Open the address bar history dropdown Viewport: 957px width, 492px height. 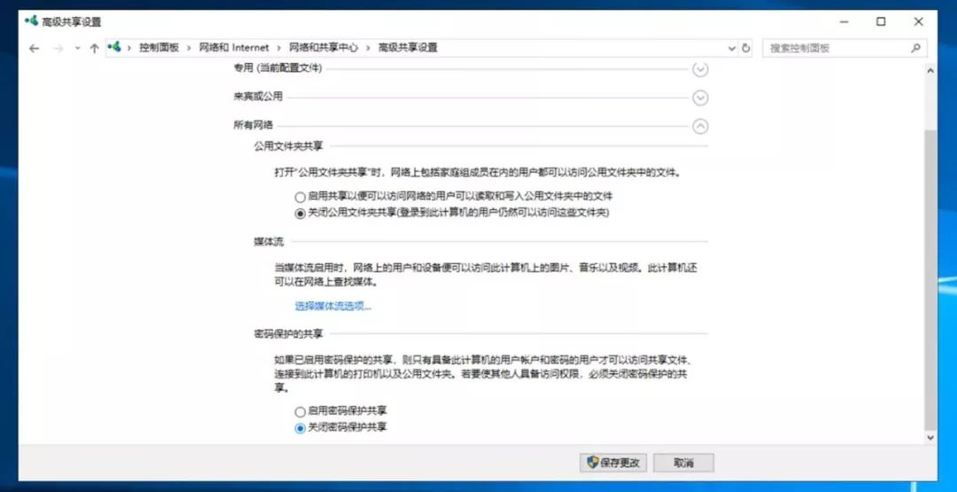pyautogui.click(x=733, y=48)
